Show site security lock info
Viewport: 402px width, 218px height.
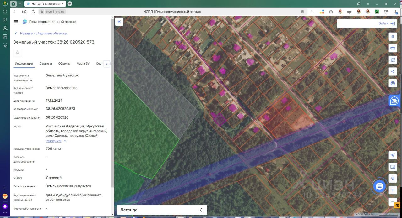click(41, 12)
